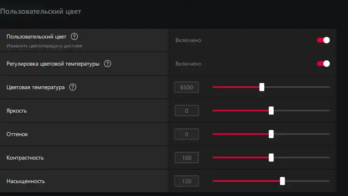Screen dimensions: 348x196
Task: Open help icon beside Регулировка цветовой температуры
Action: click(108, 64)
